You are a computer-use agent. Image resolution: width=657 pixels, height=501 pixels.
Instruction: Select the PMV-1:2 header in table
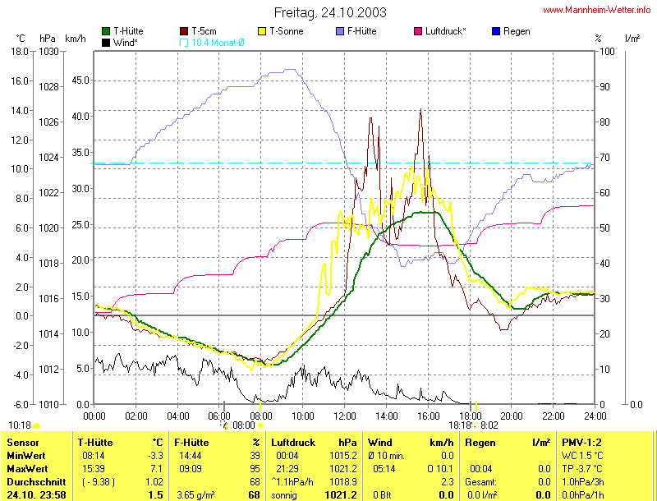coord(582,442)
